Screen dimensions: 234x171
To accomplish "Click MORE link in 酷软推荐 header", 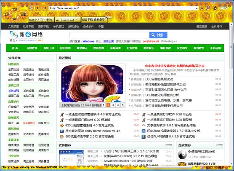I will [219, 145].
